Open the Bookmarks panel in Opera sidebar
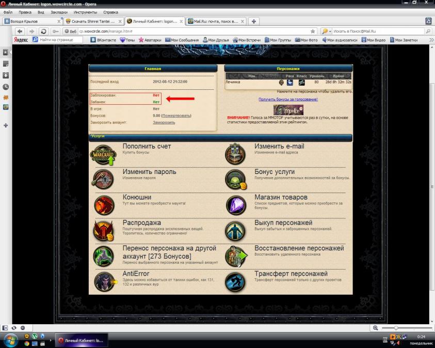Image resolution: width=435 pixels, height=348 pixels. [x=6, y=52]
